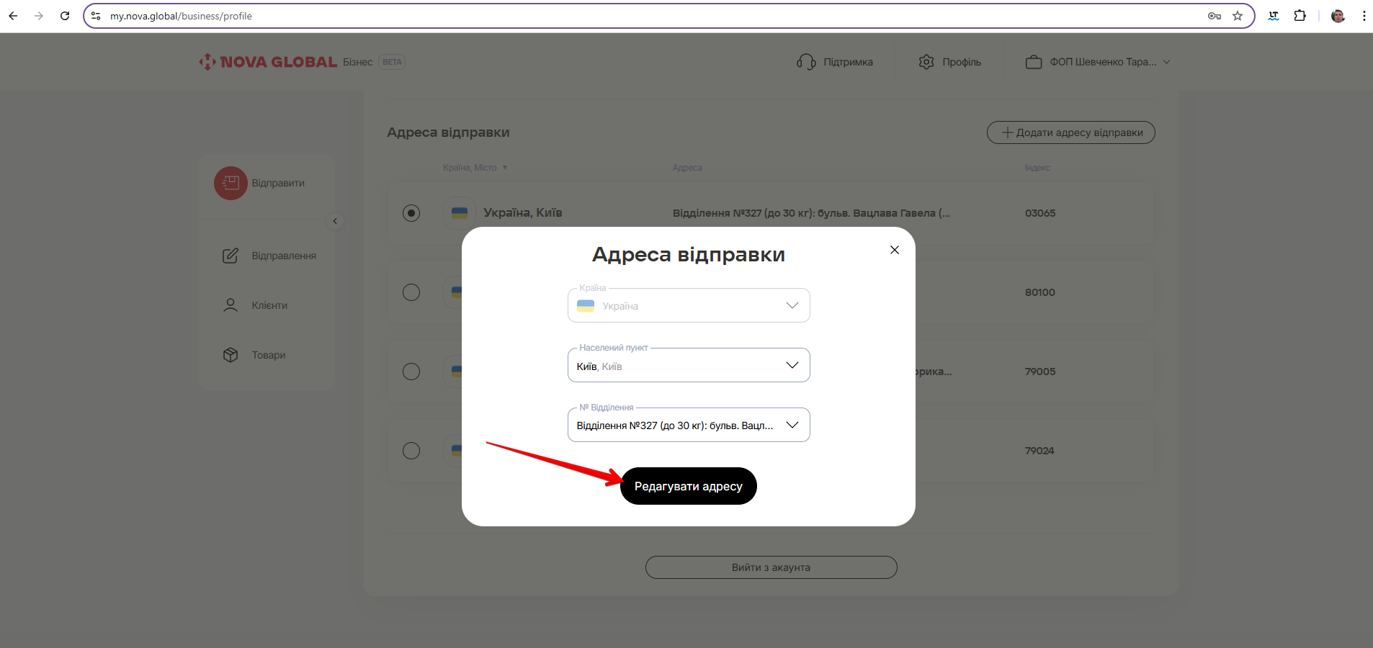The height and width of the screenshot is (648, 1373).
Task: Collapse the sidebar with chevron arrow
Action: pos(335,221)
